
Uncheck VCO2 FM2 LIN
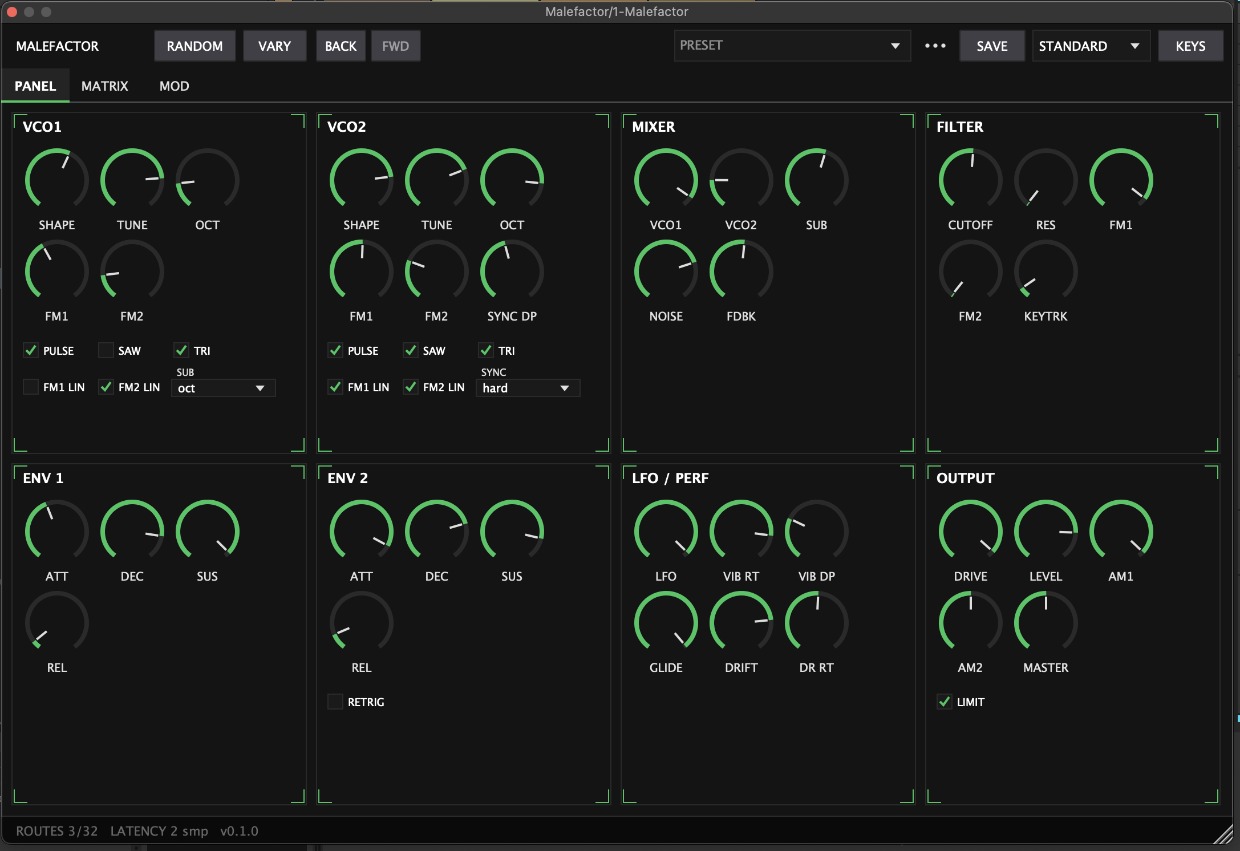click(411, 387)
